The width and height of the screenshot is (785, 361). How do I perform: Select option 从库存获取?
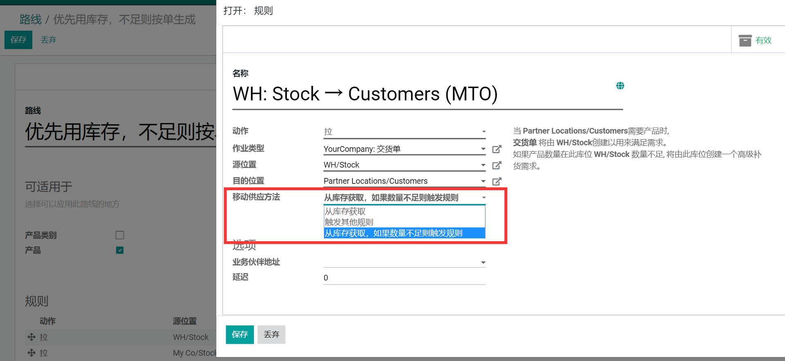[404, 211]
